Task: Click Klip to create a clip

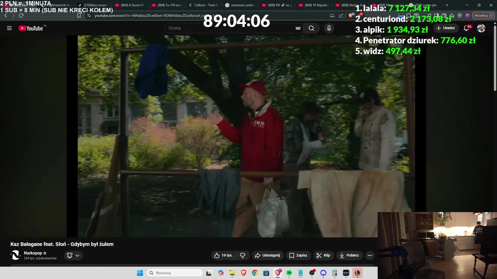Action: pos(323,255)
